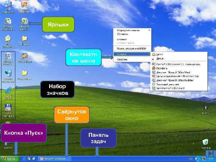Choose Обновить in the desktop context menu
The width and height of the screenshot is (216, 162).
coord(132,34)
